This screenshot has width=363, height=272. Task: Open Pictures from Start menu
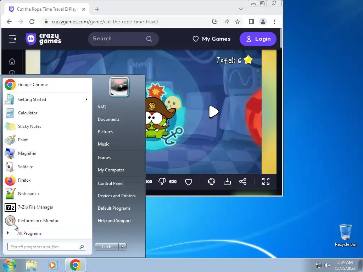point(105,132)
